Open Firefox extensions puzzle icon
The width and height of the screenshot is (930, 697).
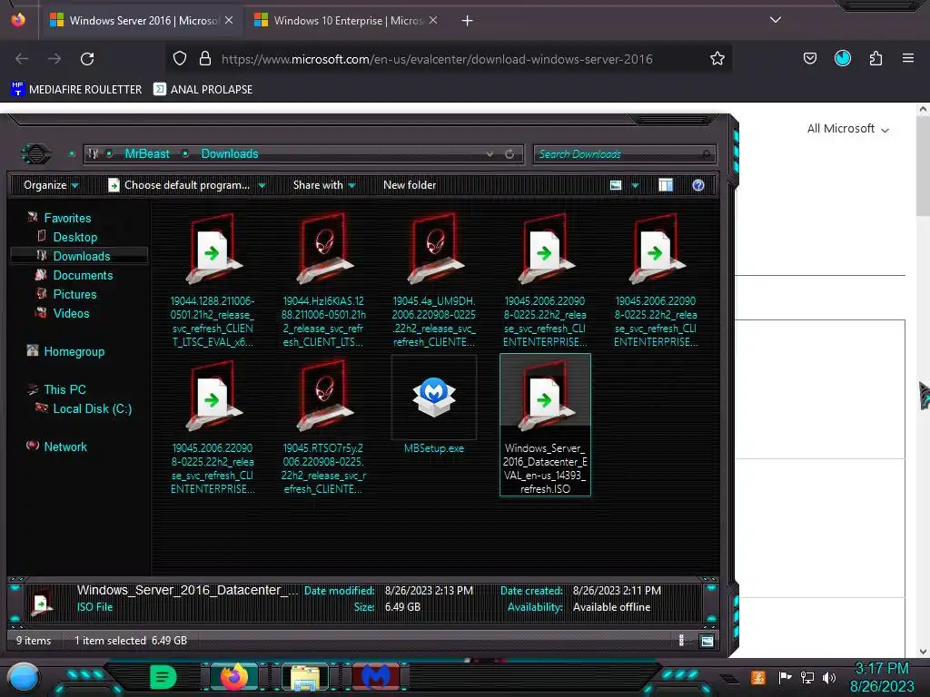(x=876, y=58)
